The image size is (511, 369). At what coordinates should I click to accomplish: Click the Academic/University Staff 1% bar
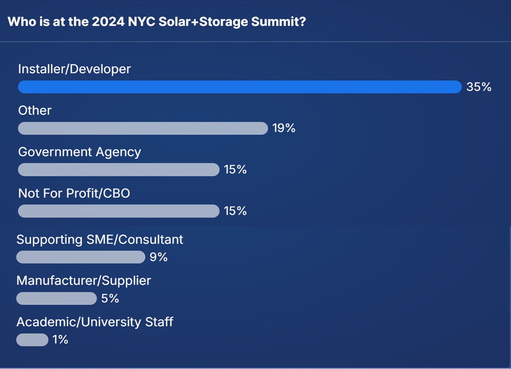[x=32, y=340]
